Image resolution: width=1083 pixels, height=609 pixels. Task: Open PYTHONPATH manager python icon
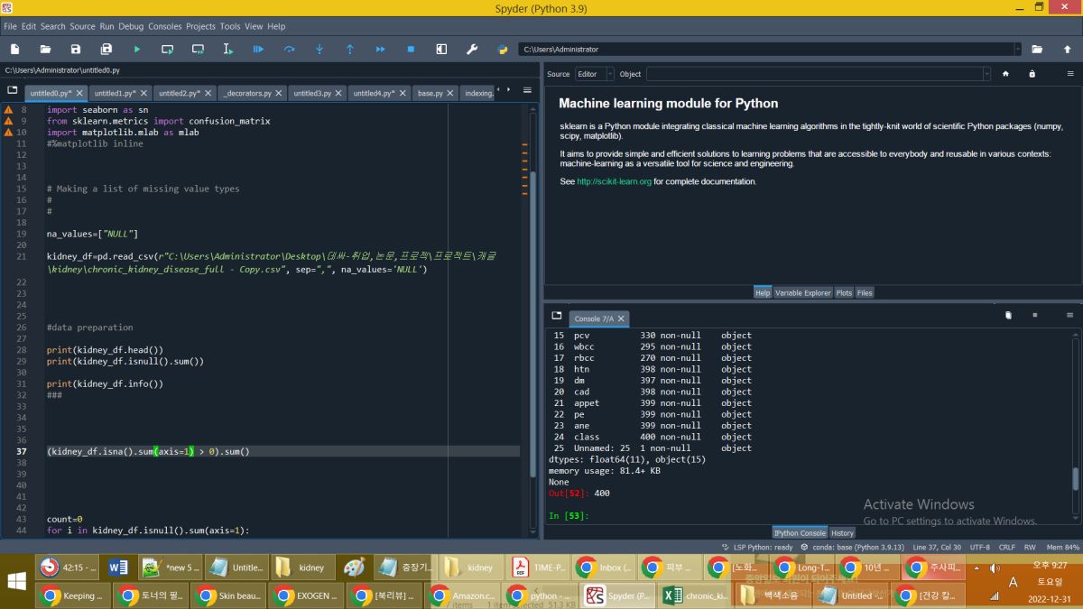click(x=502, y=49)
